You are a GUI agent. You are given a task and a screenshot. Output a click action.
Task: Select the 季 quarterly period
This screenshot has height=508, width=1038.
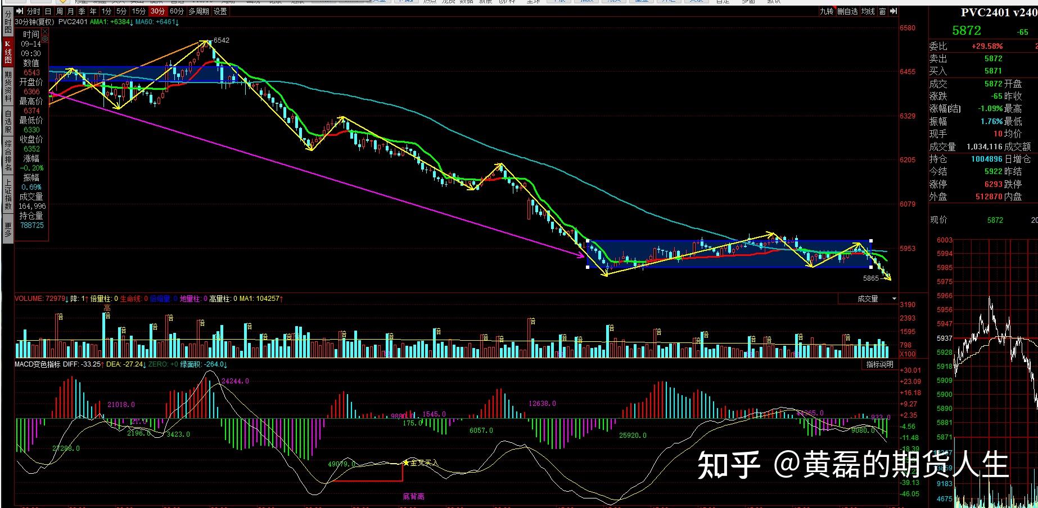tap(82, 11)
